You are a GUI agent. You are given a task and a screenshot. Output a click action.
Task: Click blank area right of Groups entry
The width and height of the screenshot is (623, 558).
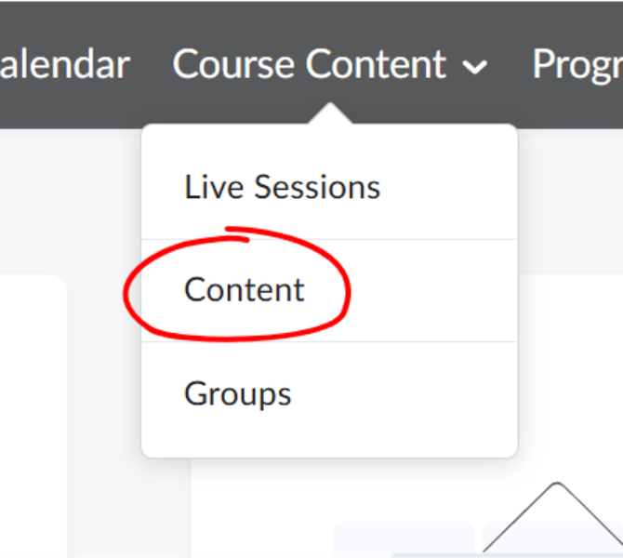pos(404,394)
